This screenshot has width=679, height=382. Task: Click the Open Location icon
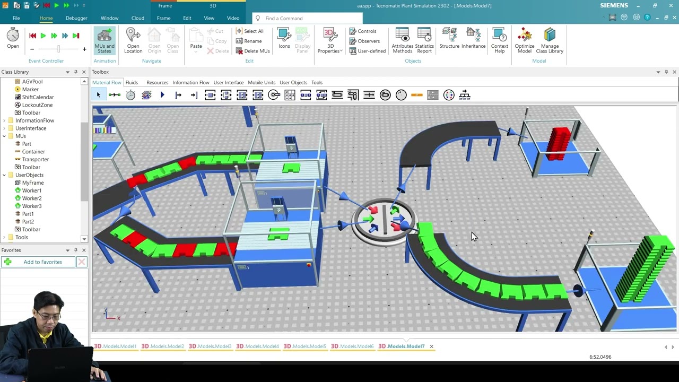(x=133, y=40)
